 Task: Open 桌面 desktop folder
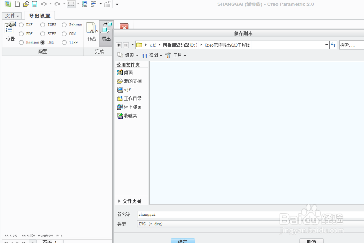(125, 73)
